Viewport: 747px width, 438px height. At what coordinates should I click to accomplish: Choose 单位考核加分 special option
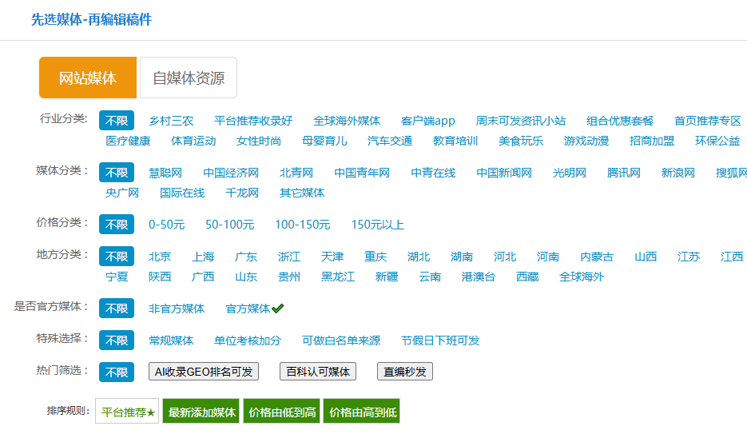click(248, 340)
